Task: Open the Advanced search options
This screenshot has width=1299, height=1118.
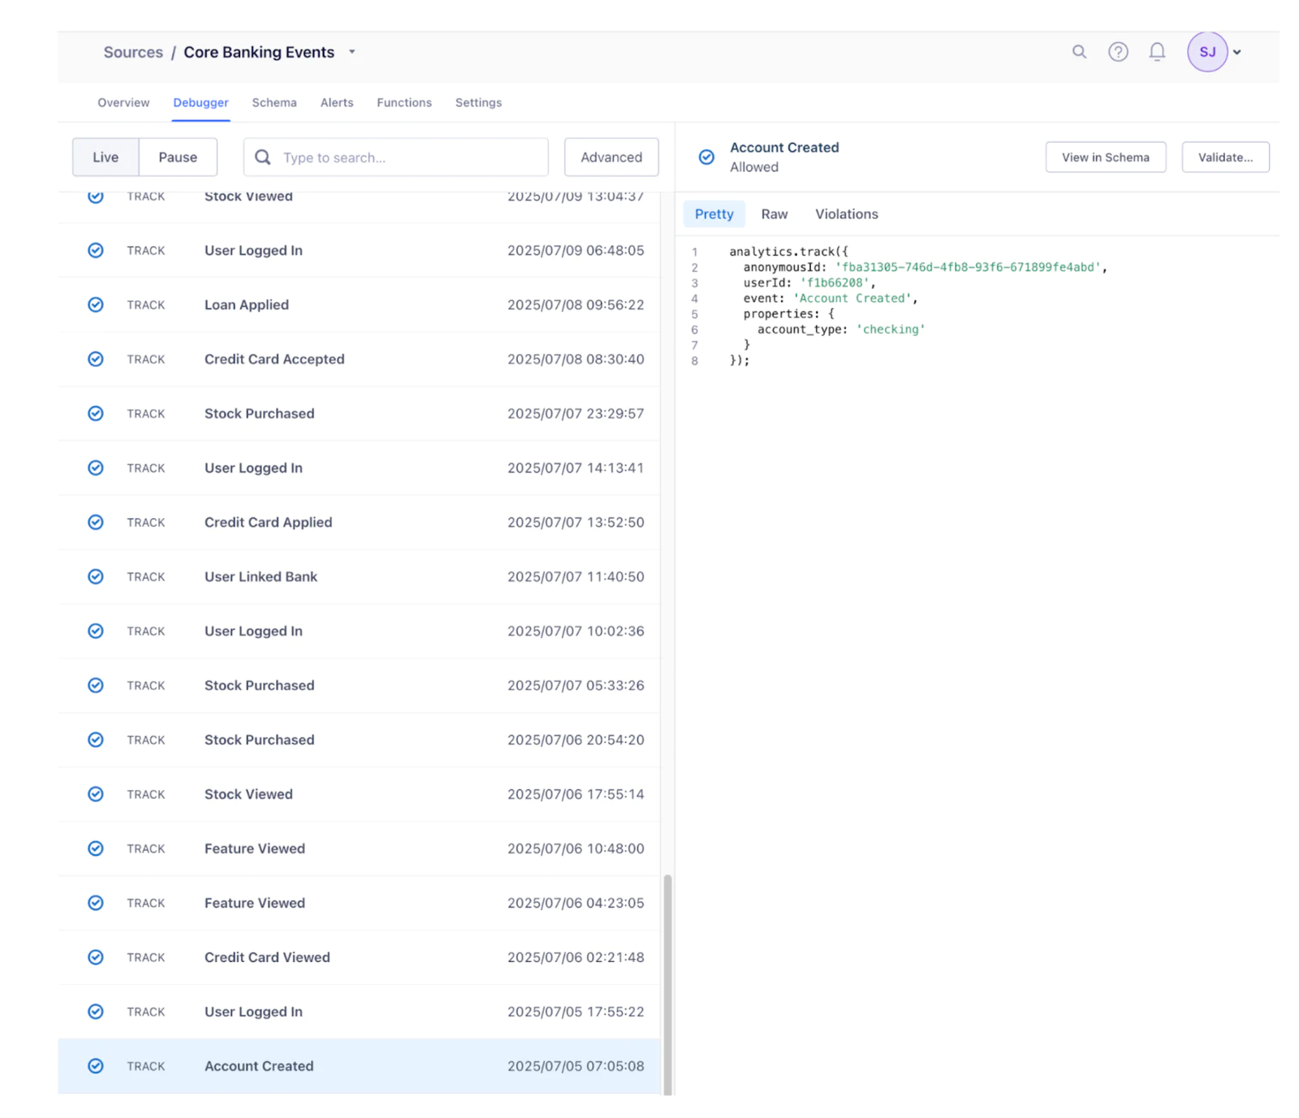Action: (611, 157)
